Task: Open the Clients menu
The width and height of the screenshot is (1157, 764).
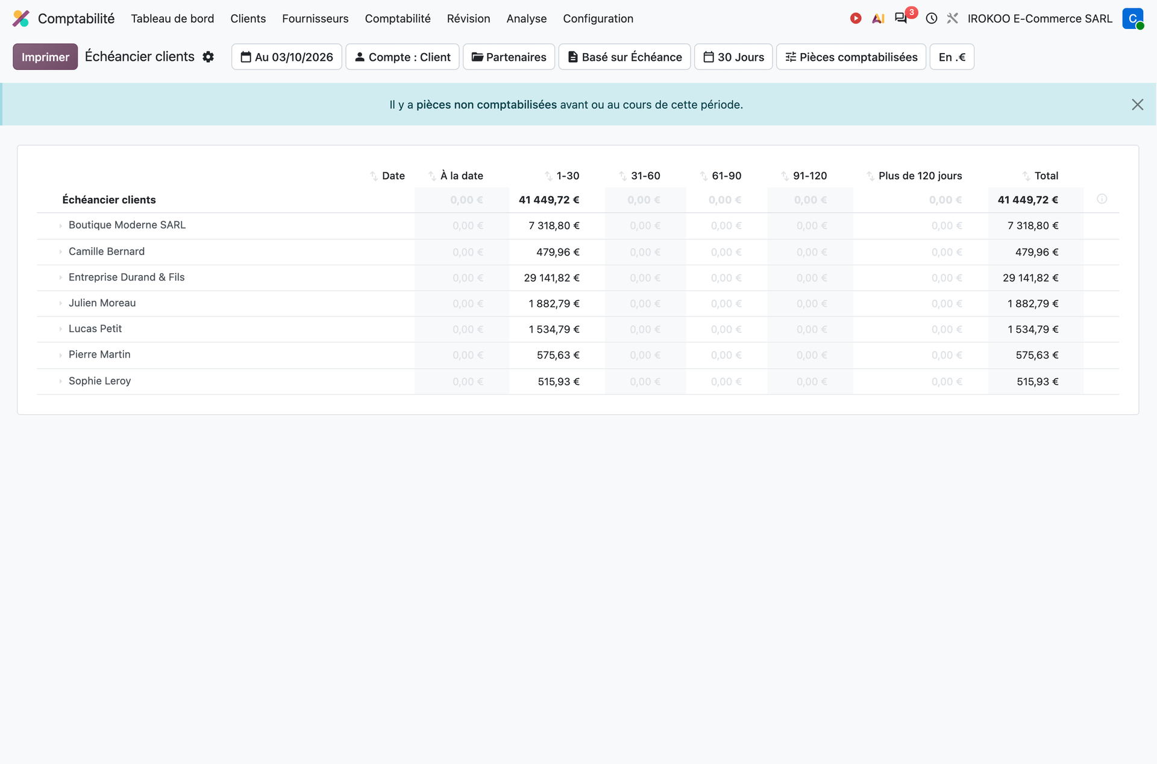Action: point(248,19)
